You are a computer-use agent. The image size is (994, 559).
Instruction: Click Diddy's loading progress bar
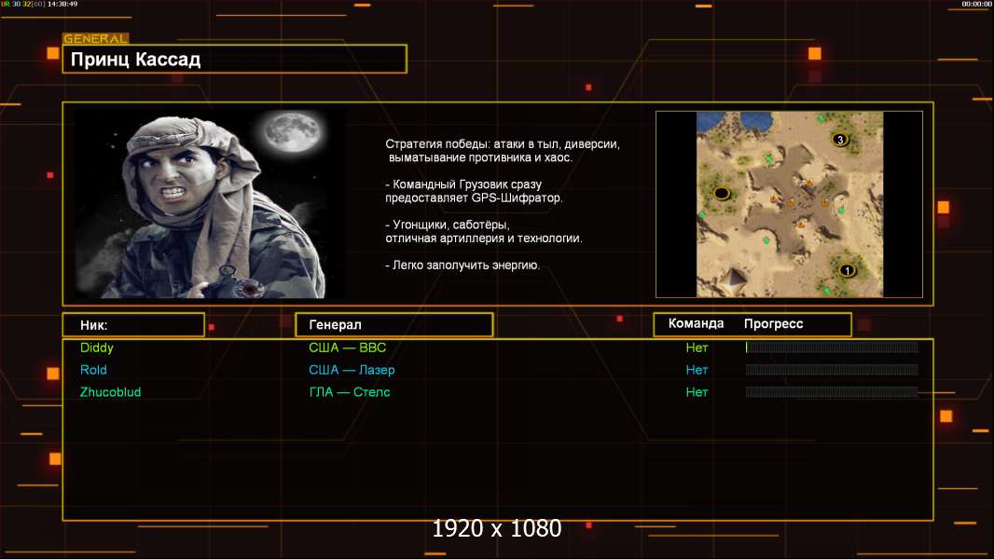click(832, 348)
